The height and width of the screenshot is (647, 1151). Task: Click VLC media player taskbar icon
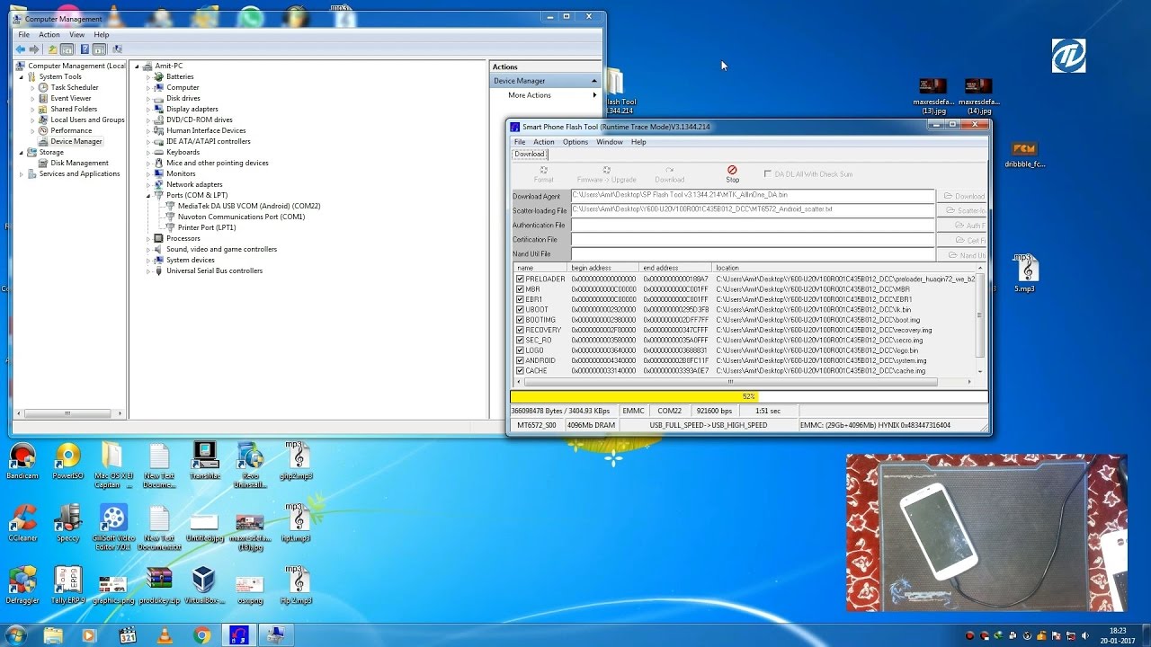tap(165, 635)
